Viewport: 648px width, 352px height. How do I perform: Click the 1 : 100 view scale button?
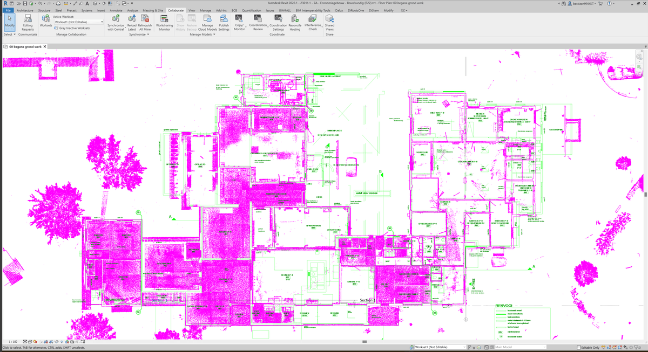(x=13, y=342)
